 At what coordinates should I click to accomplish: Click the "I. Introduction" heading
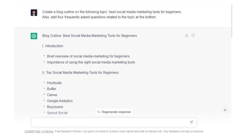tap(53, 46)
